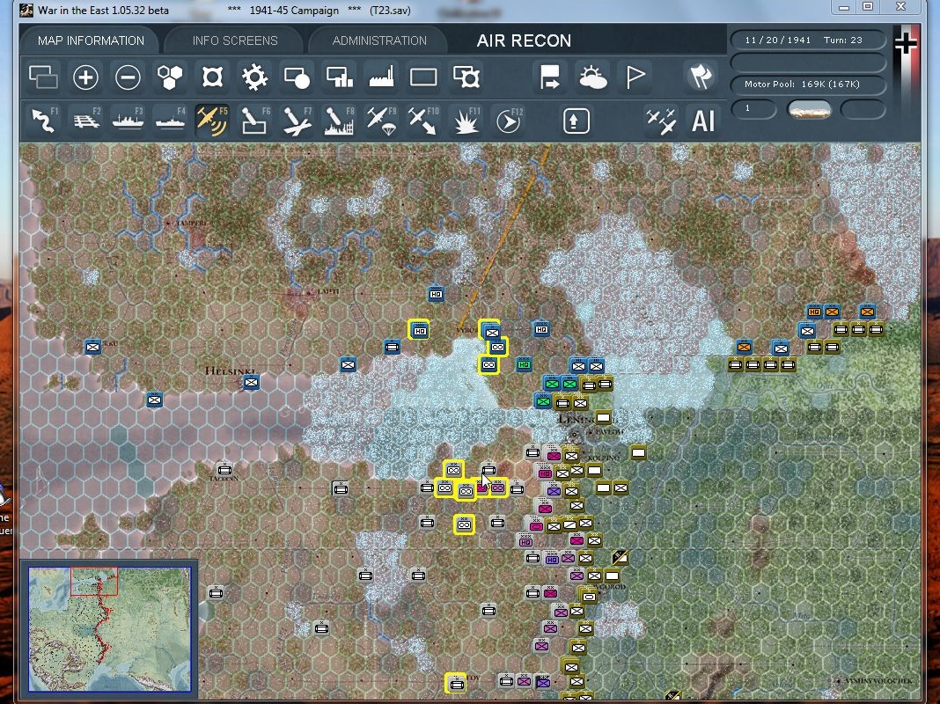Viewport: 940px width, 704px height.
Task: Toggle the rectangle-with-circle map icon
Action: [297, 77]
